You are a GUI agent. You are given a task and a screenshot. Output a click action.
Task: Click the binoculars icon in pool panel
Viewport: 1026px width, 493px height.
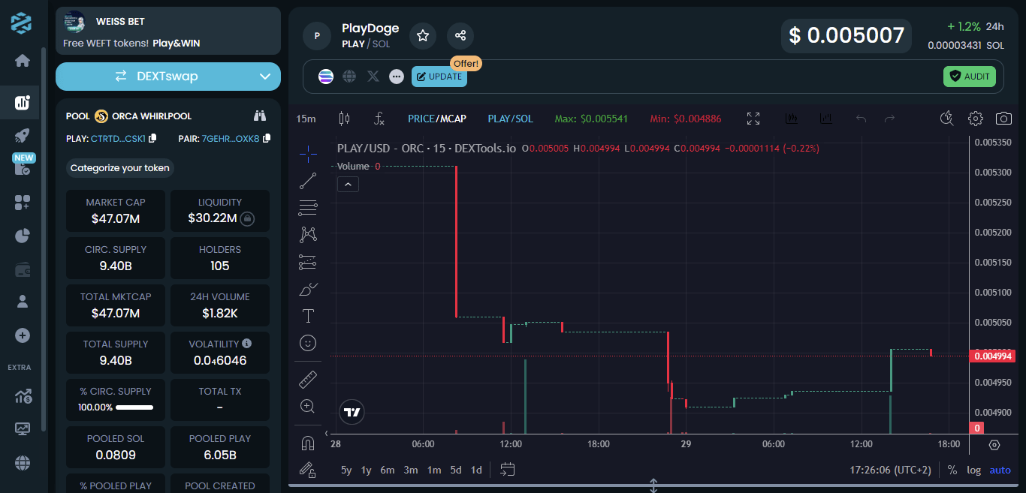(x=260, y=116)
